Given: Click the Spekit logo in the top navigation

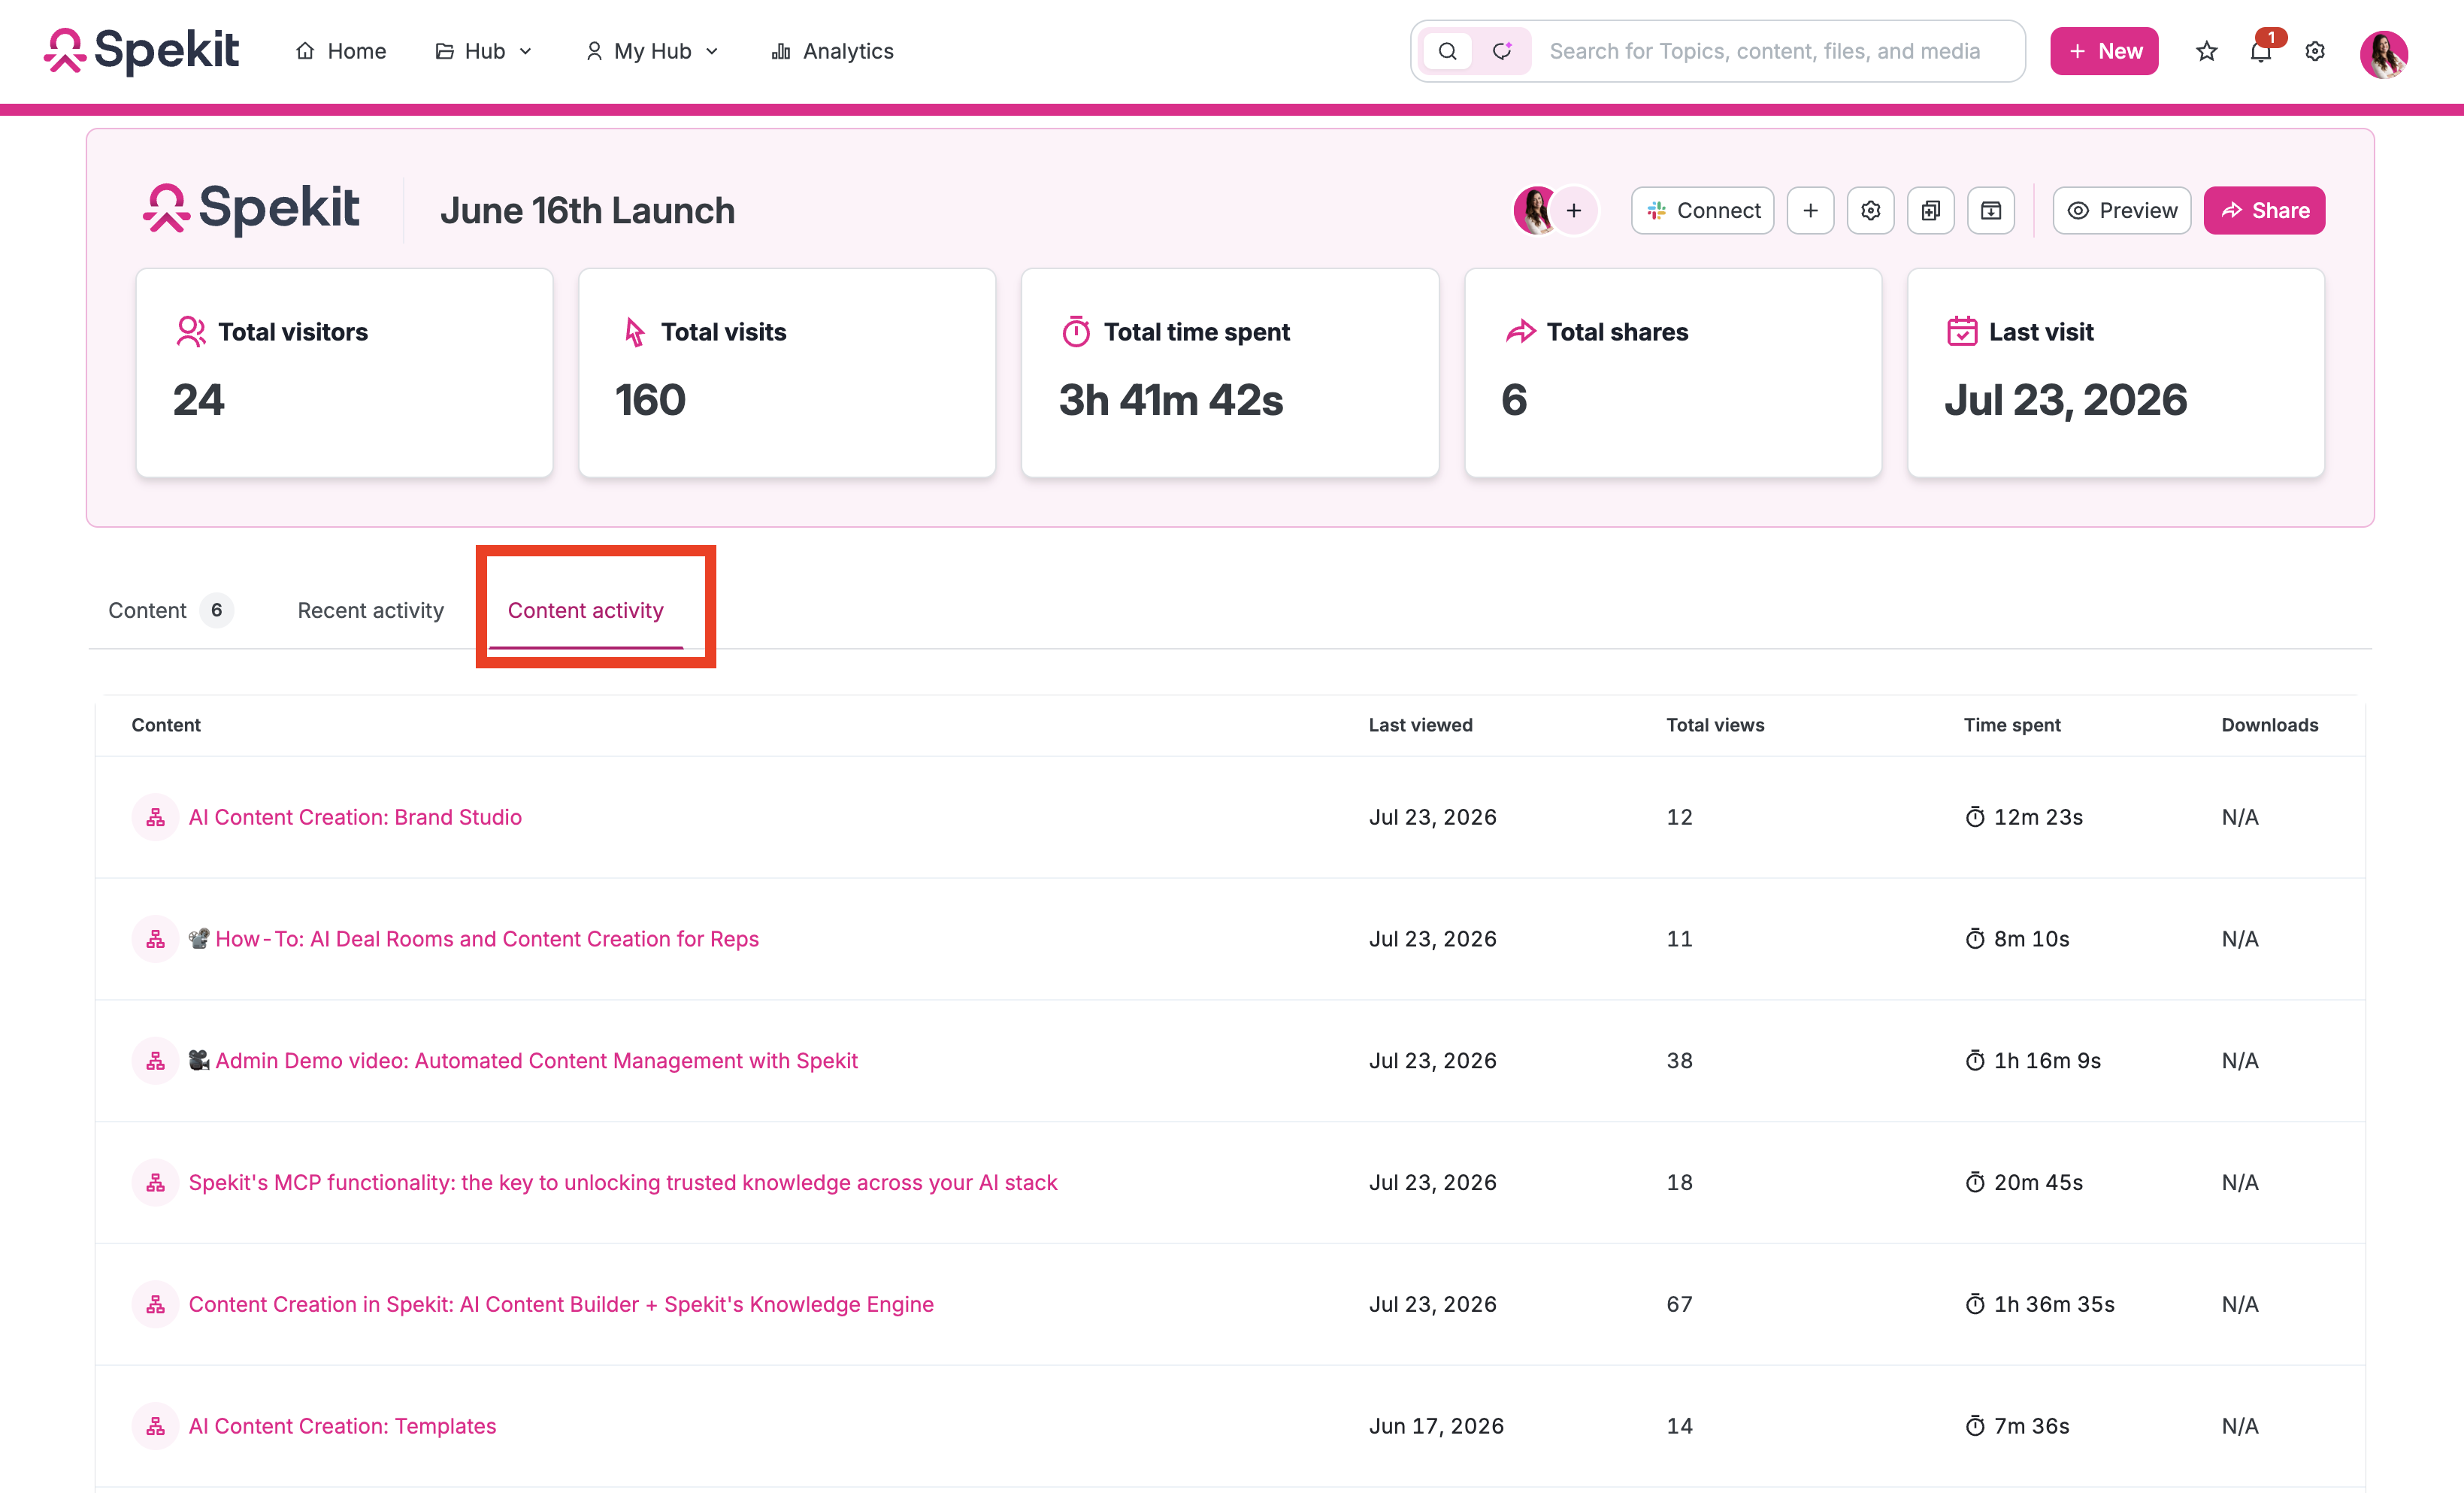Looking at the screenshot, I should pos(141,51).
